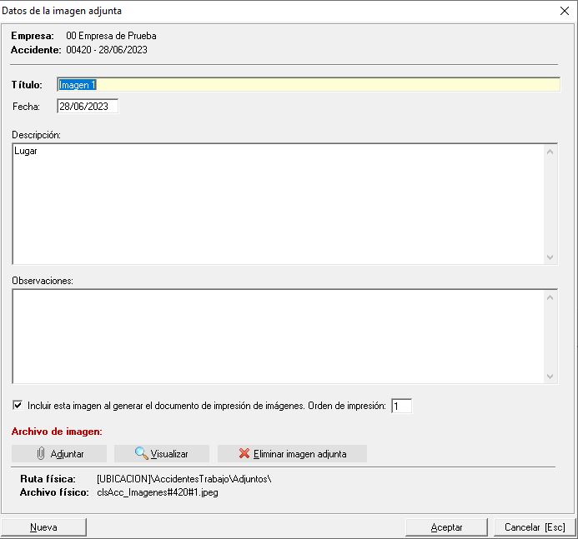This screenshot has height=539, width=578.
Task: Click the magnifier icon on Visualizar
Action: tap(141, 454)
